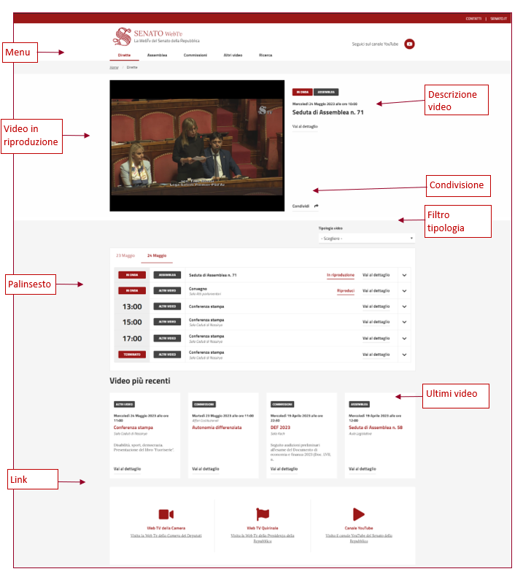
Task: Click the live video player
Action: tap(196, 145)
